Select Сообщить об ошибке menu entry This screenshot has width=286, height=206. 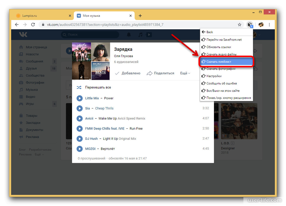coord(226,83)
